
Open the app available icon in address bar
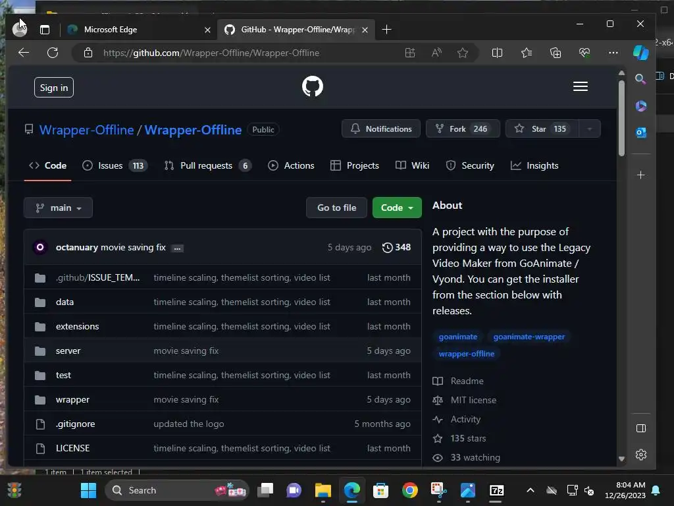click(409, 53)
